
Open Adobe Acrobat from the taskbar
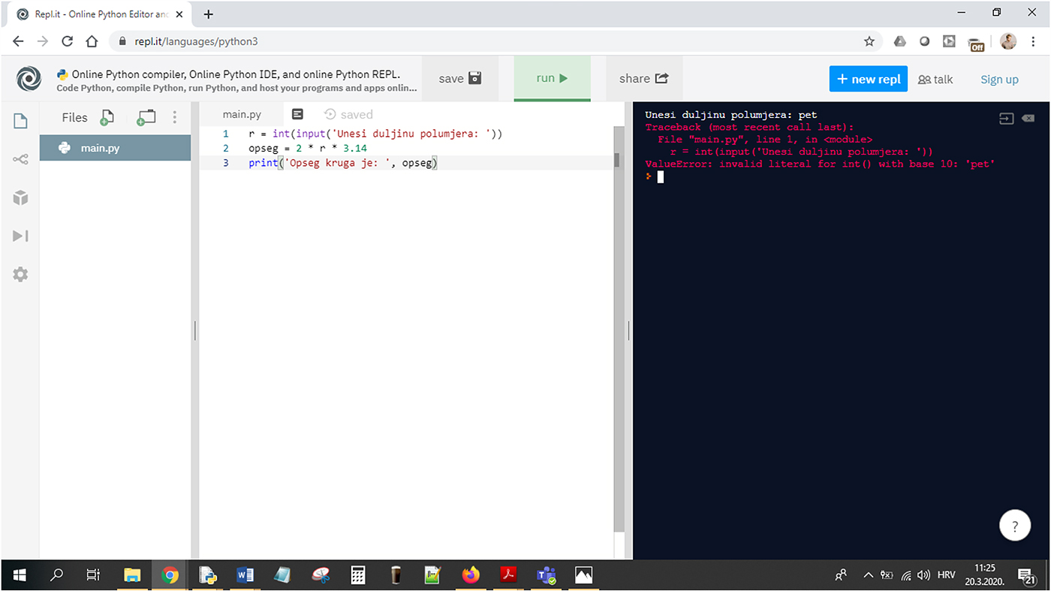pos(509,575)
